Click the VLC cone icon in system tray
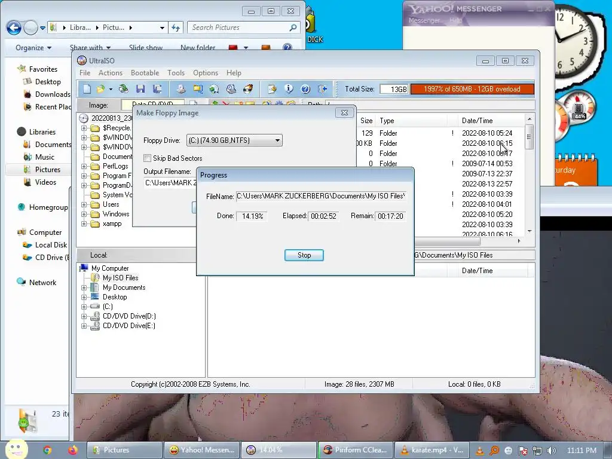The height and width of the screenshot is (459, 612). [480, 451]
